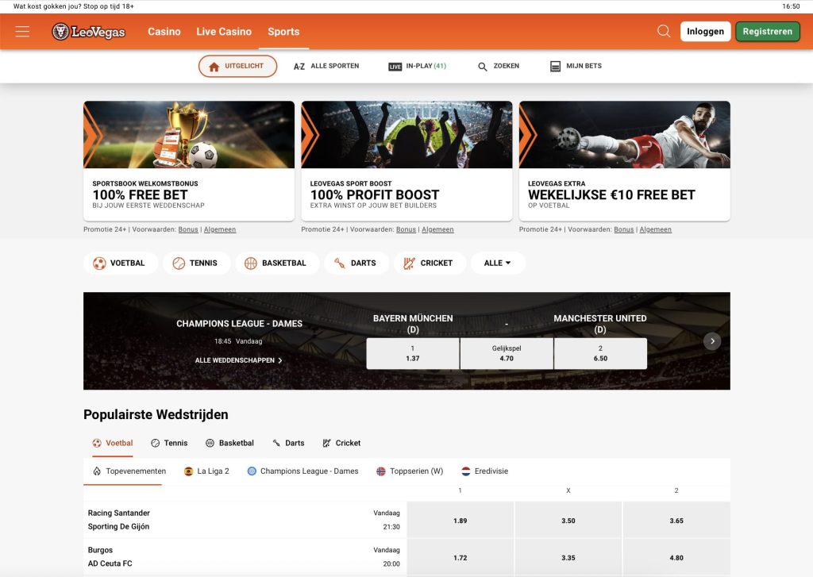Select odds 1.89 for Racing Santander

pyautogui.click(x=460, y=520)
